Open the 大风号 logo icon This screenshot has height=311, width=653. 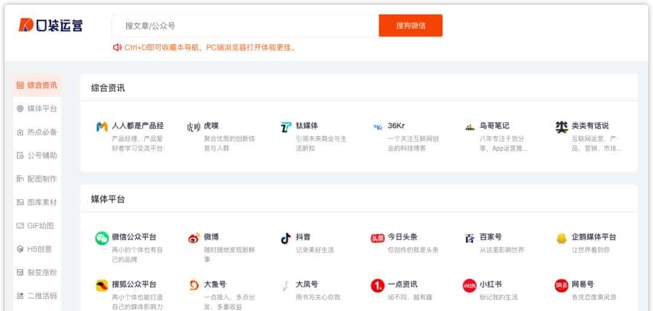pos(285,286)
